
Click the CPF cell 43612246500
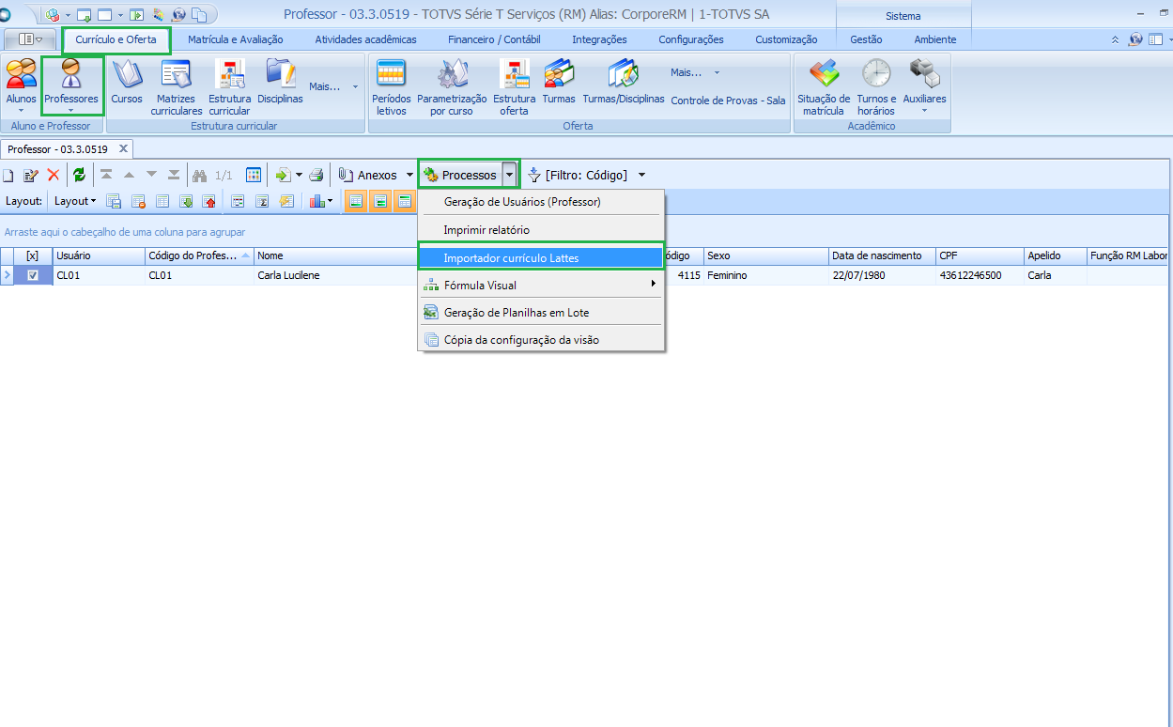point(980,275)
